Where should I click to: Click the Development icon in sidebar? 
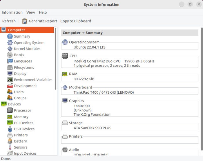click(x=10, y=86)
